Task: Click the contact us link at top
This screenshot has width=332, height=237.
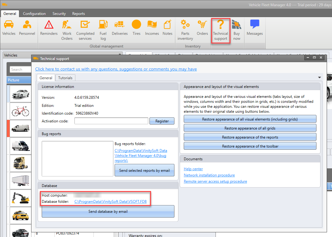Action: point(116,69)
